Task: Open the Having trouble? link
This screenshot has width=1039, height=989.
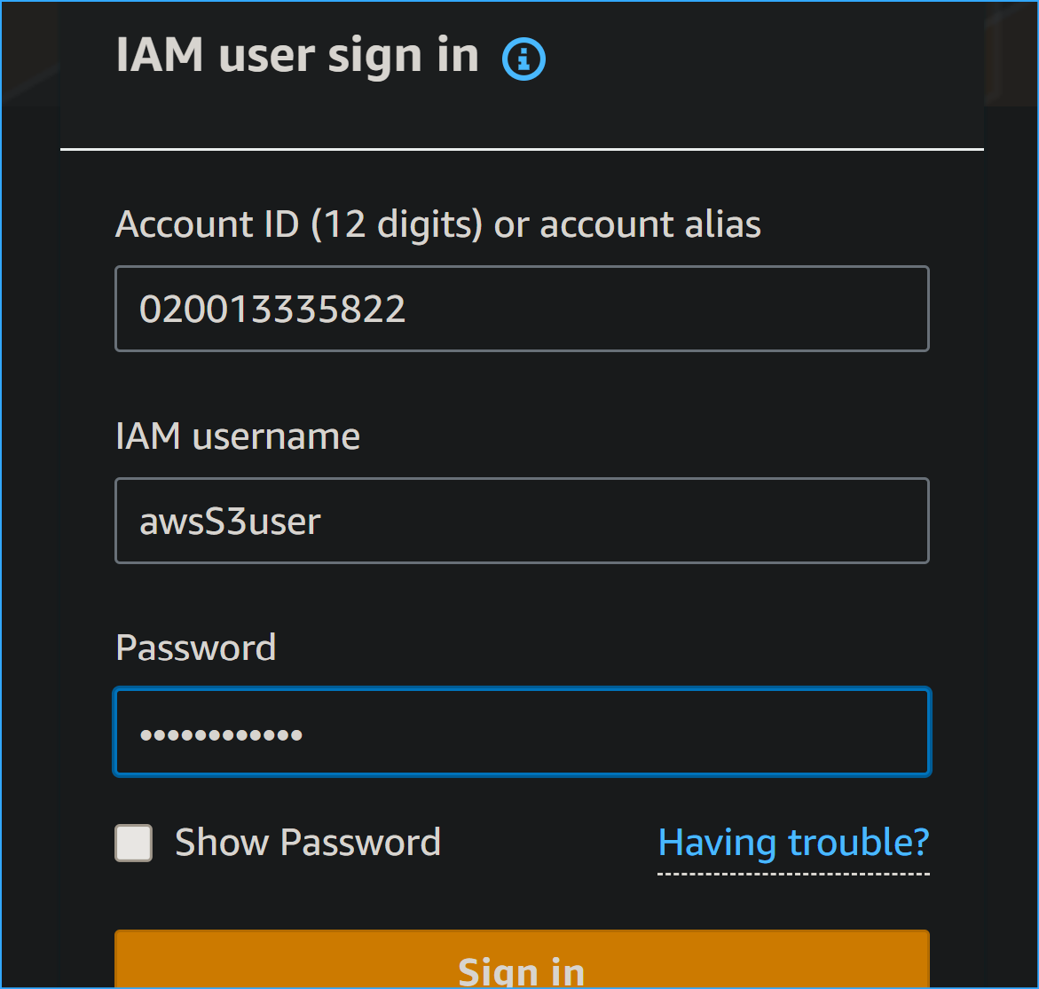Action: coord(792,842)
